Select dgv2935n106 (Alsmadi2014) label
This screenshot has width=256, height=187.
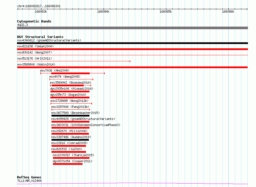point(72,89)
